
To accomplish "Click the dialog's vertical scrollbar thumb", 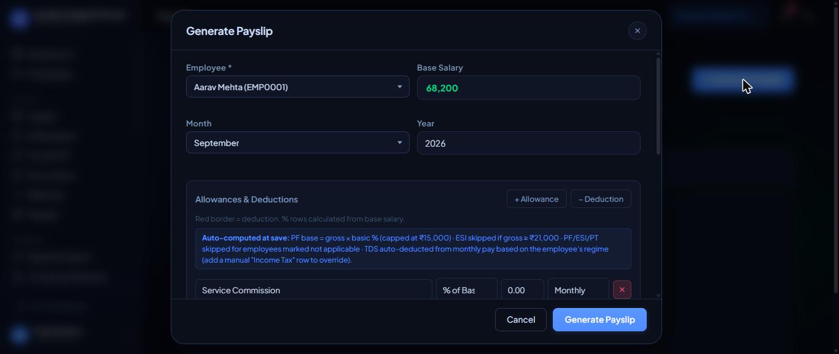I will pyautogui.click(x=658, y=106).
